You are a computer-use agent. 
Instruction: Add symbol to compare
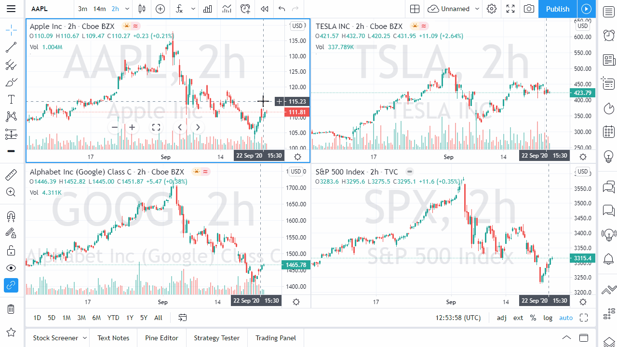(160, 9)
